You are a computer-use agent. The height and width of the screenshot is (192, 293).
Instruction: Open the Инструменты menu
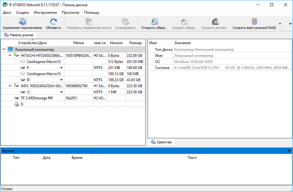click(x=45, y=12)
